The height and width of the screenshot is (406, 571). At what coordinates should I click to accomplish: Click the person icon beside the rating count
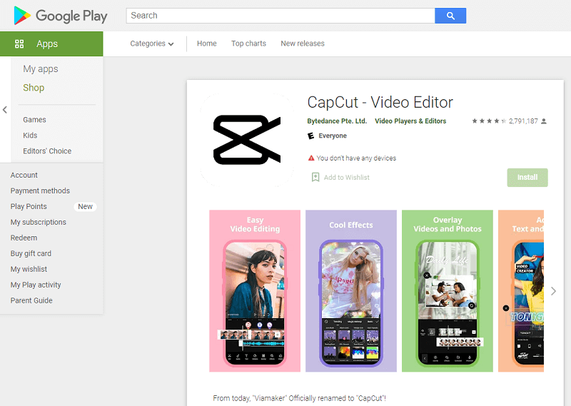[544, 121]
